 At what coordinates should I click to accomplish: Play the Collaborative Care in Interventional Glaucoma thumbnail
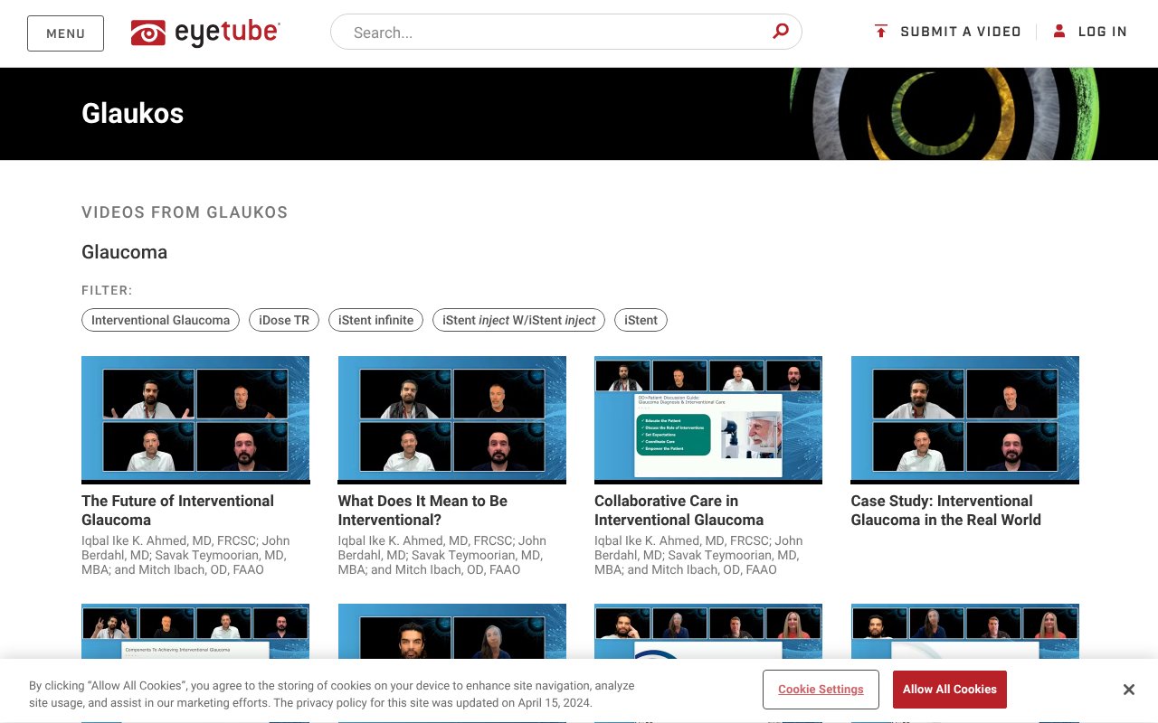click(x=707, y=418)
